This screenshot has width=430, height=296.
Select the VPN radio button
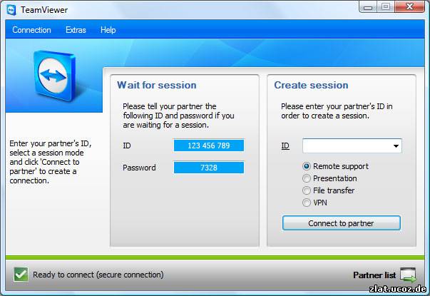(307, 203)
